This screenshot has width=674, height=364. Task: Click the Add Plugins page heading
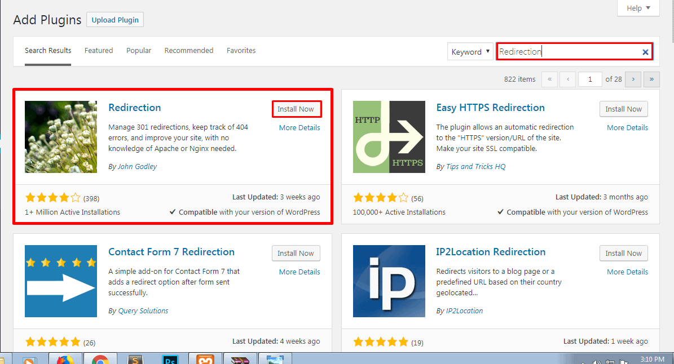click(47, 20)
